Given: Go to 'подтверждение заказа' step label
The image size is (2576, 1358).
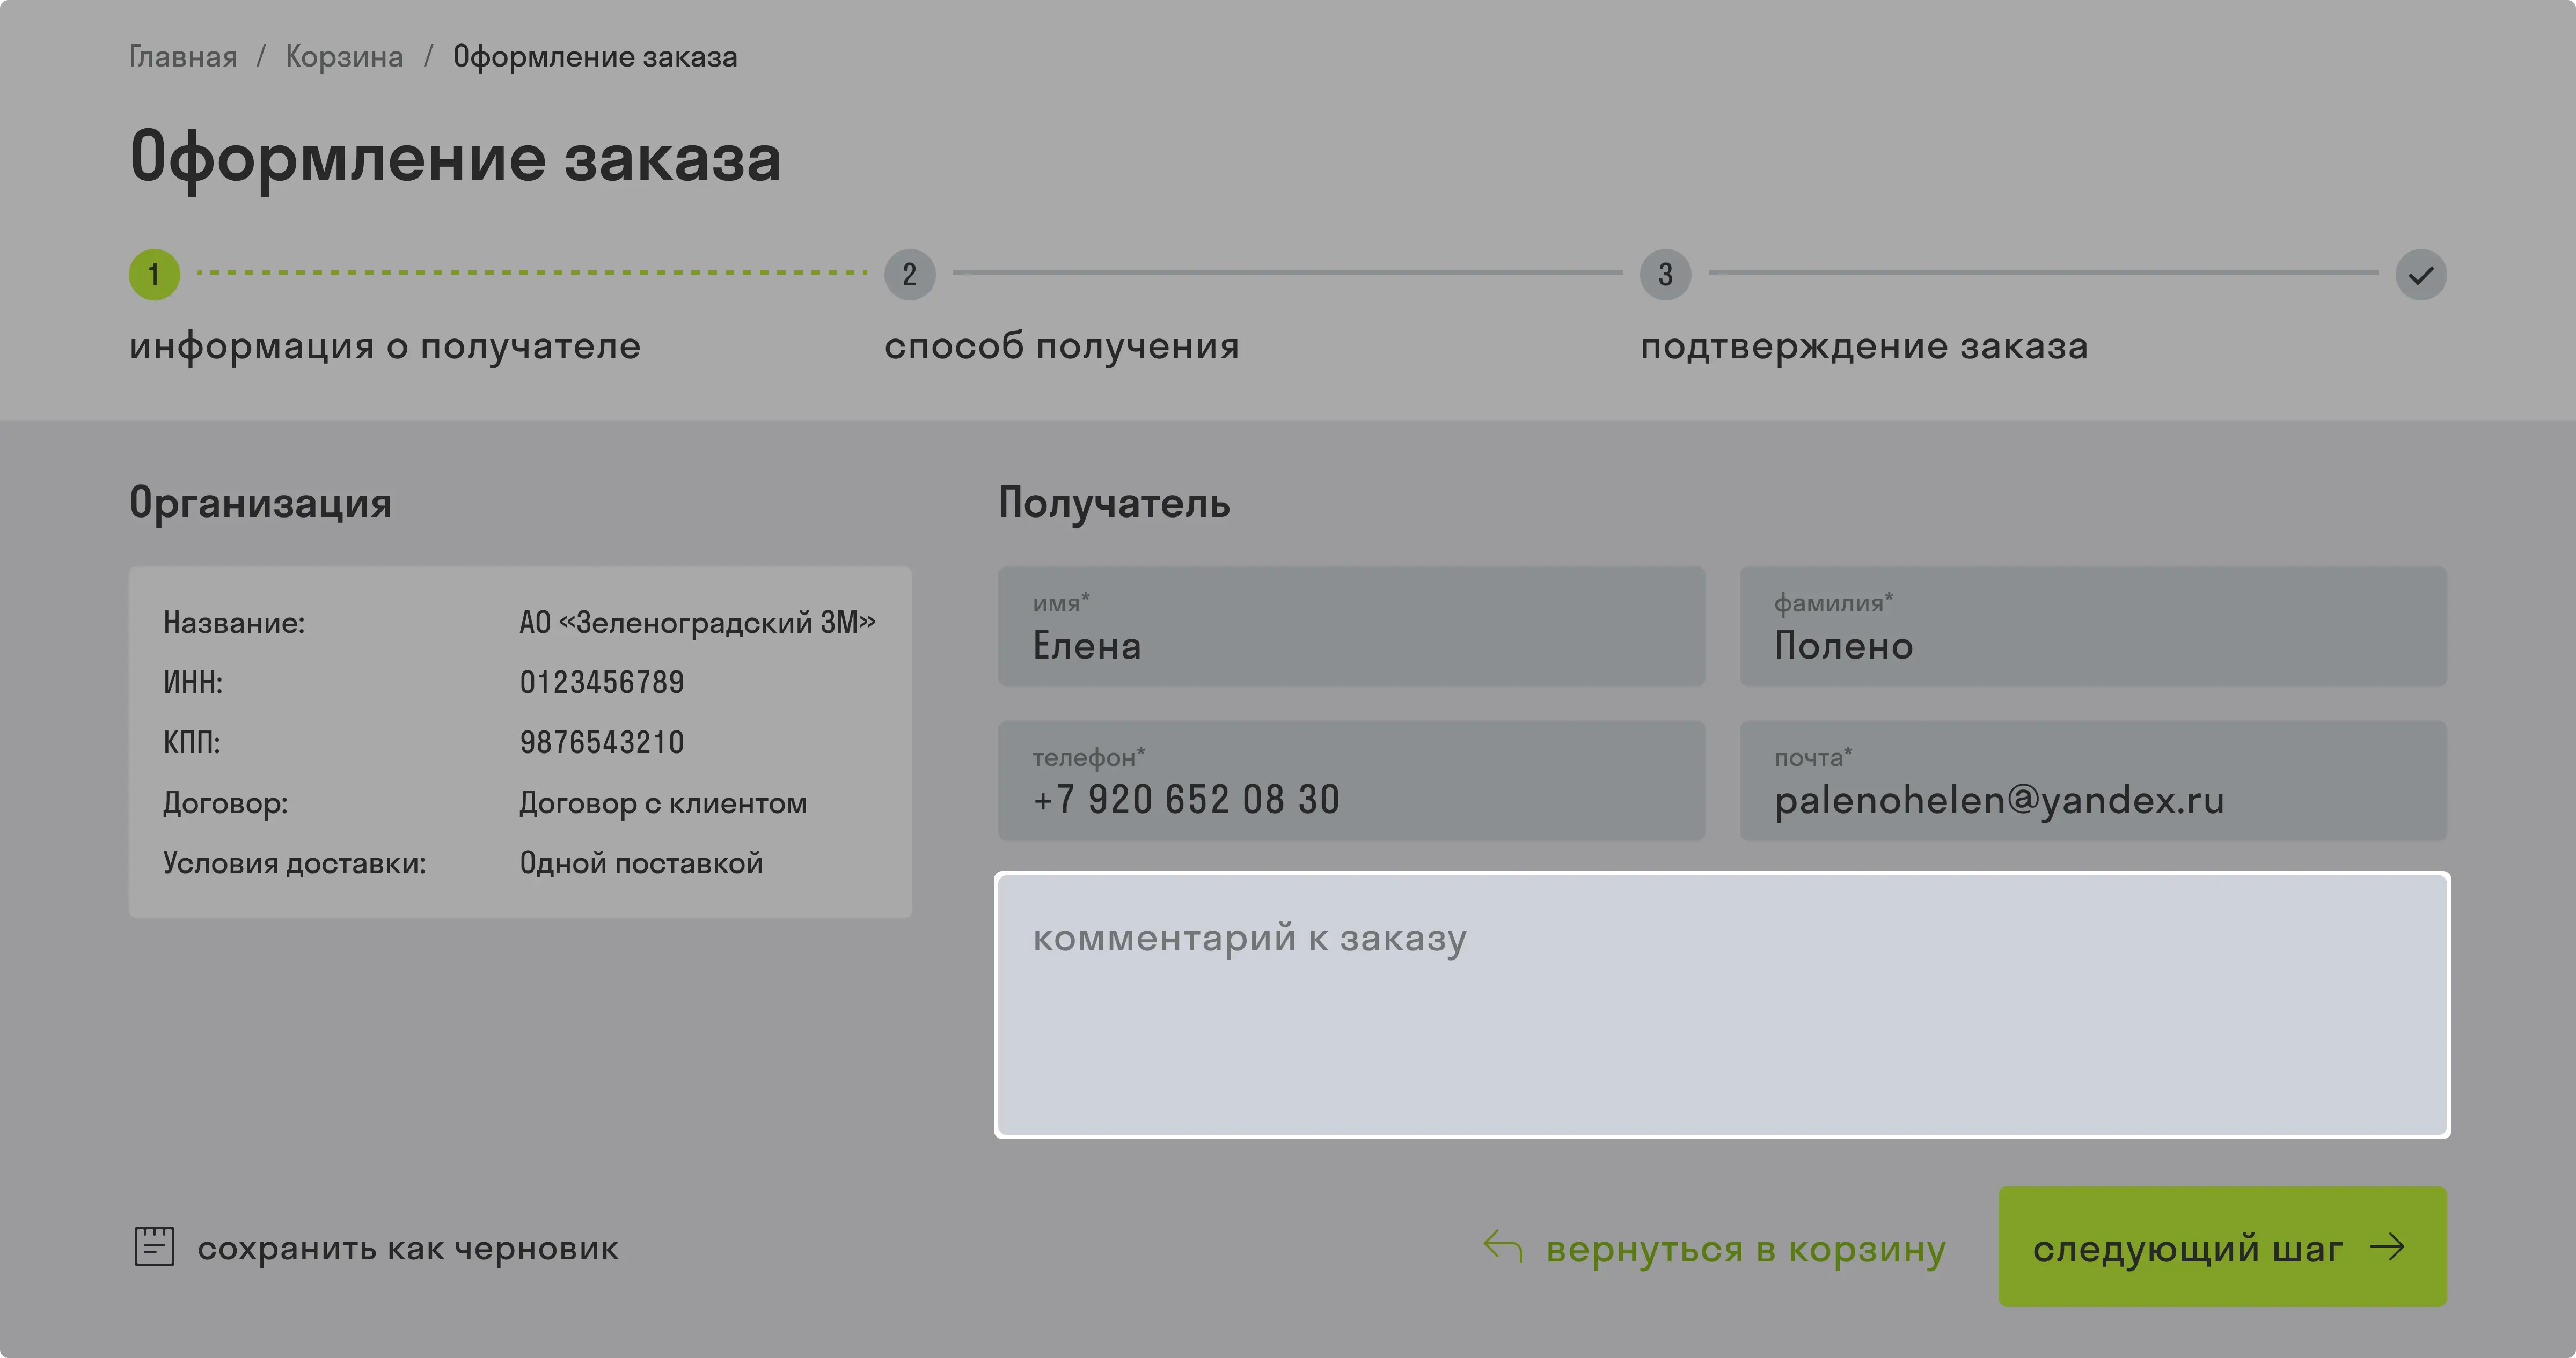Looking at the screenshot, I should pyautogui.click(x=1864, y=346).
